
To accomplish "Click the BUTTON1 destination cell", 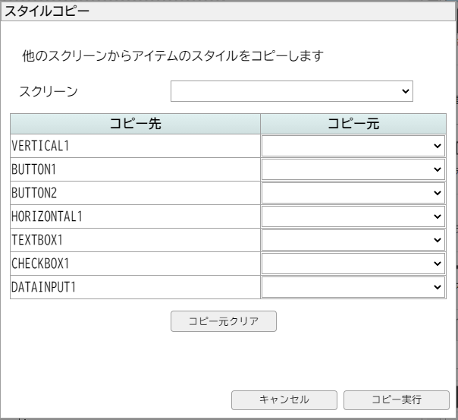I will 135,169.
